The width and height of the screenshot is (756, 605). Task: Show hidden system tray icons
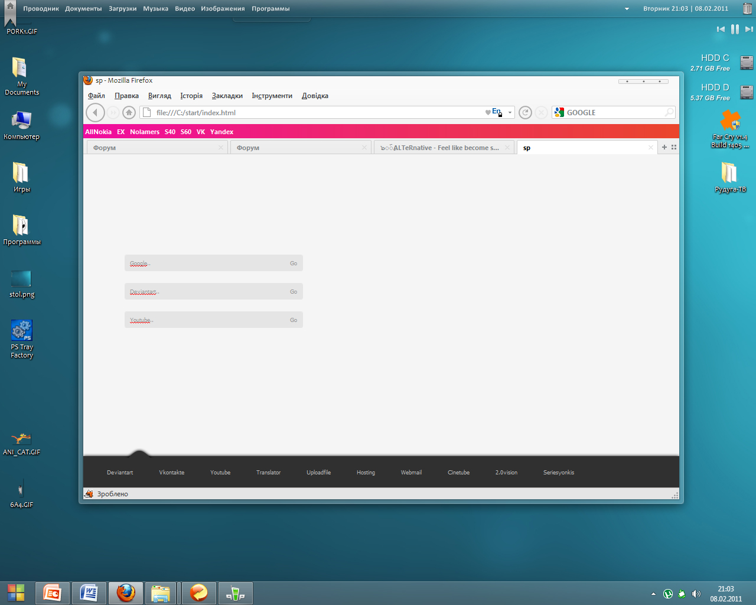click(x=653, y=594)
